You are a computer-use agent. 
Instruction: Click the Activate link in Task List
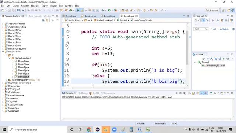225,29
